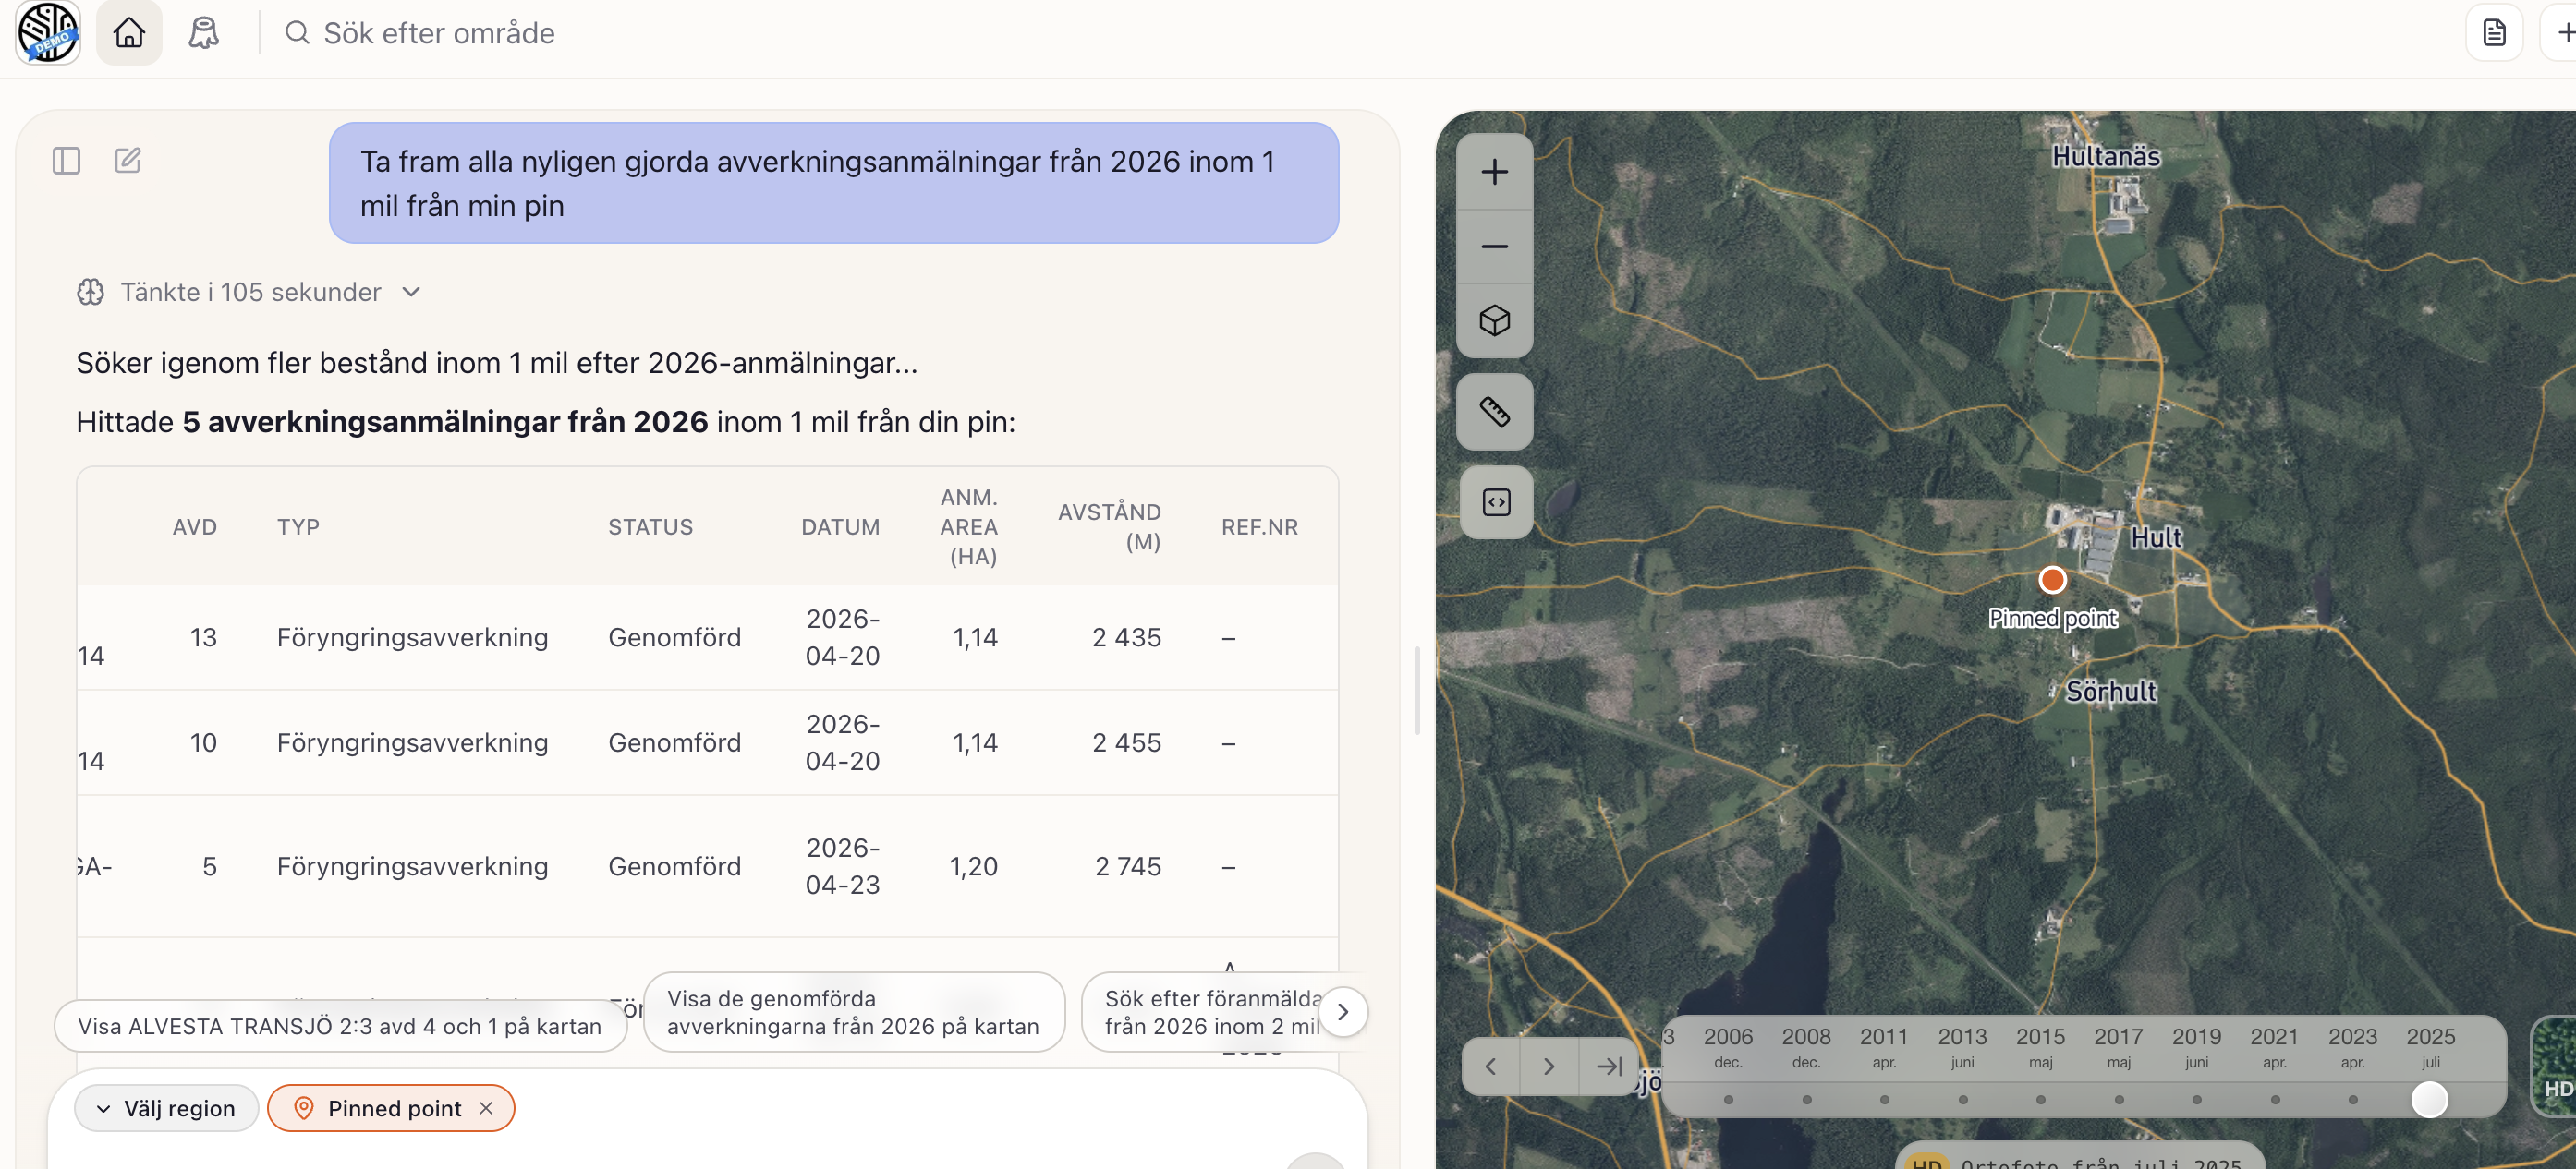Screen dimensions: 2576x1169
Task: Go to next orthophoto in timeline
Action: tap(1548, 1067)
